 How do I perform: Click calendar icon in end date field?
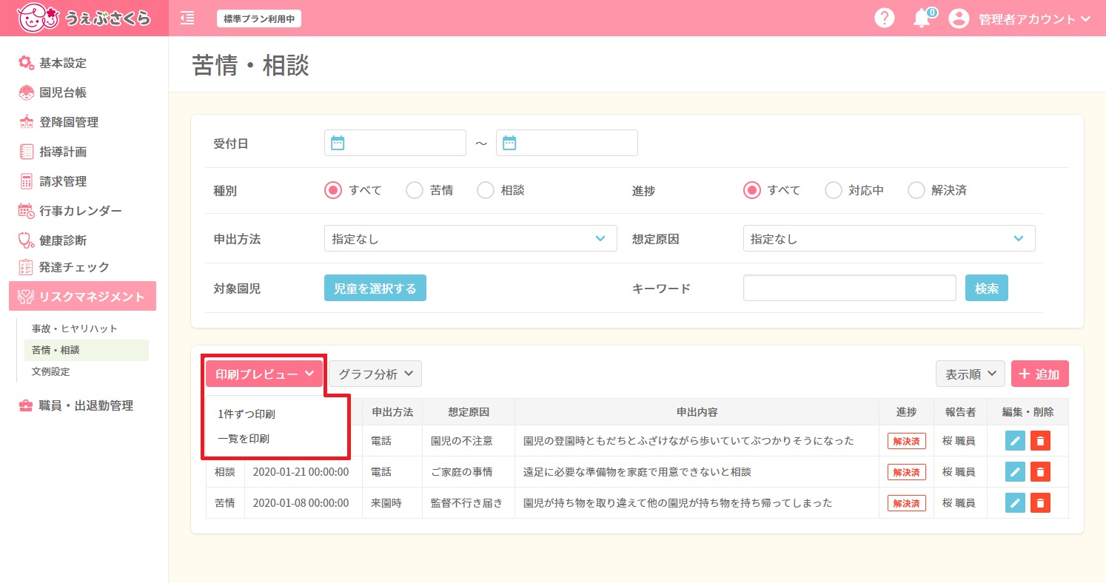509,143
